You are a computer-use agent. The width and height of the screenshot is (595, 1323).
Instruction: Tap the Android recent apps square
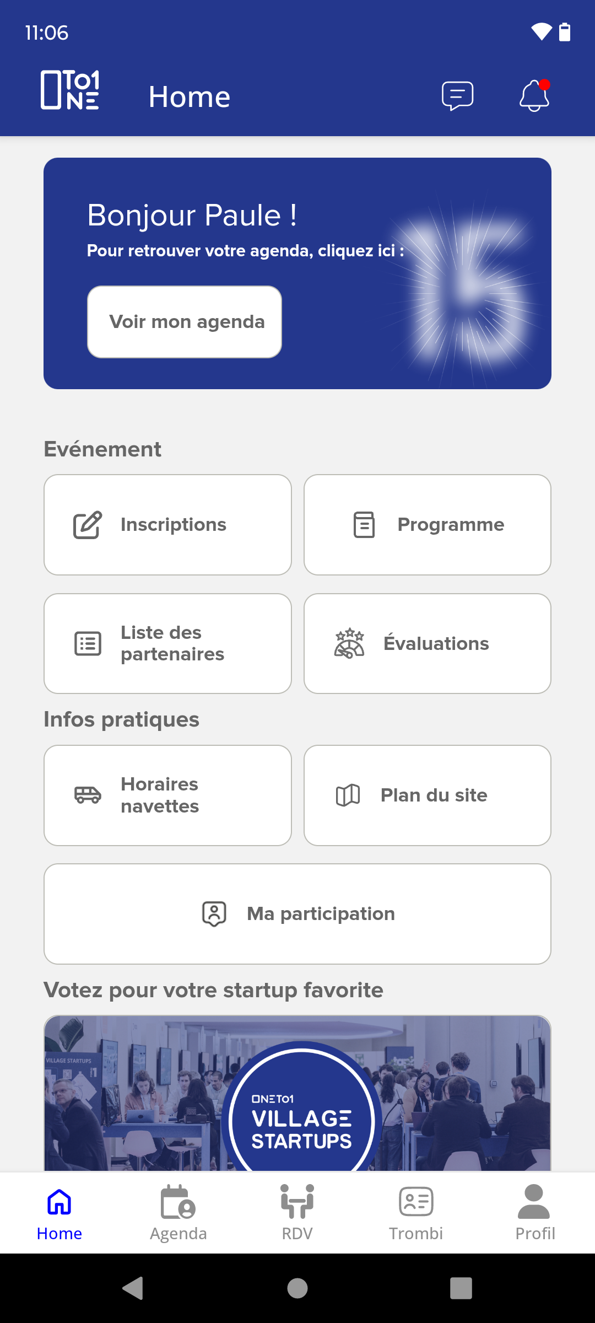pos(461,1288)
